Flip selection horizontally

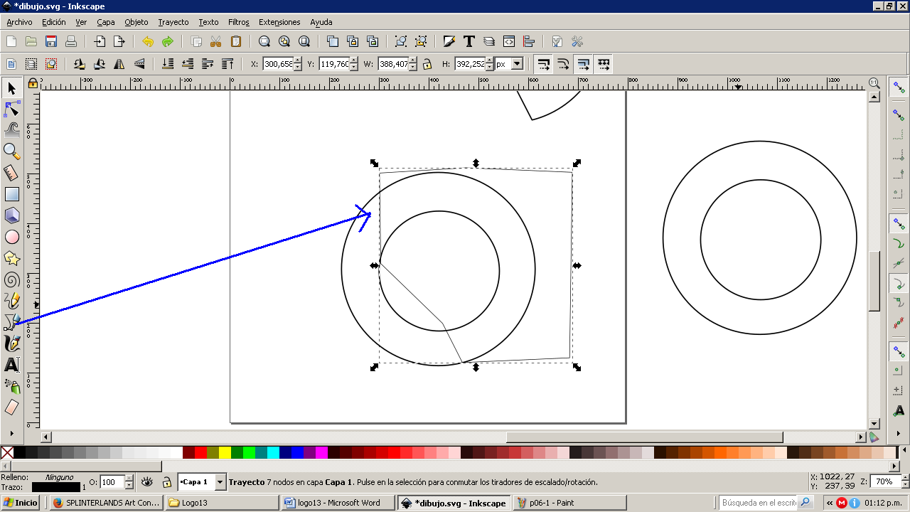(119, 64)
